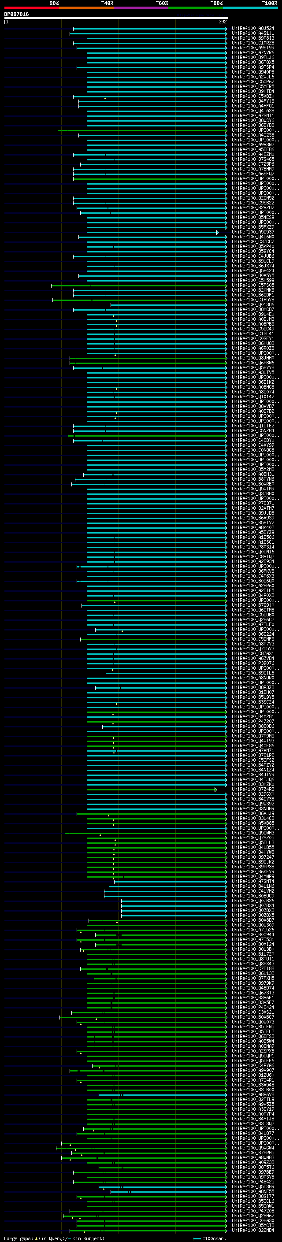Viewport: 282px width, 1242px height.
Task: Open hit UniRef100_A7NVR6
Action: (252, 52)
